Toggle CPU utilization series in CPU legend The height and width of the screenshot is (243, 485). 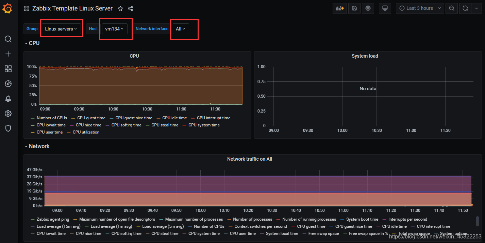(x=86, y=132)
